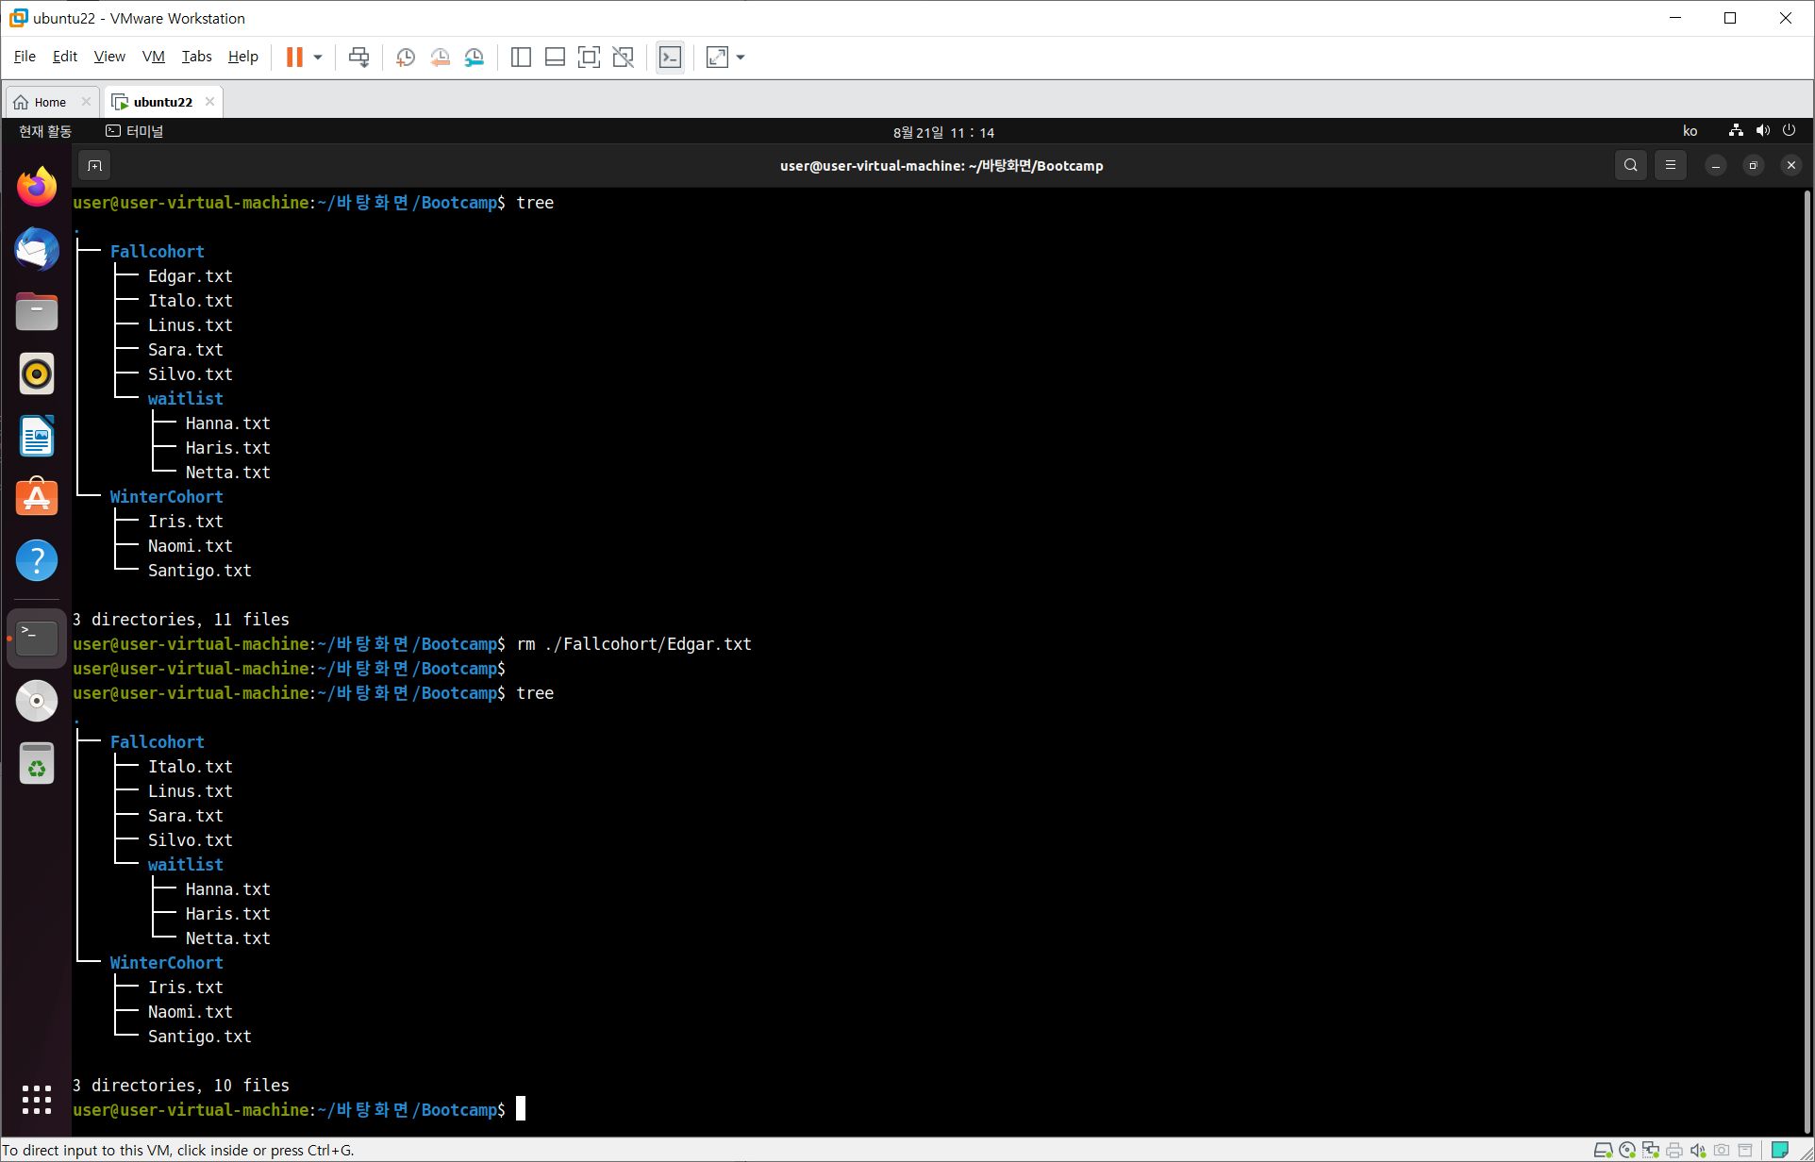This screenshot has height=1162, width=1815.
Task: Click Send Ctrl+Alt+Del toolbar icon
Action: coord(358,58)
